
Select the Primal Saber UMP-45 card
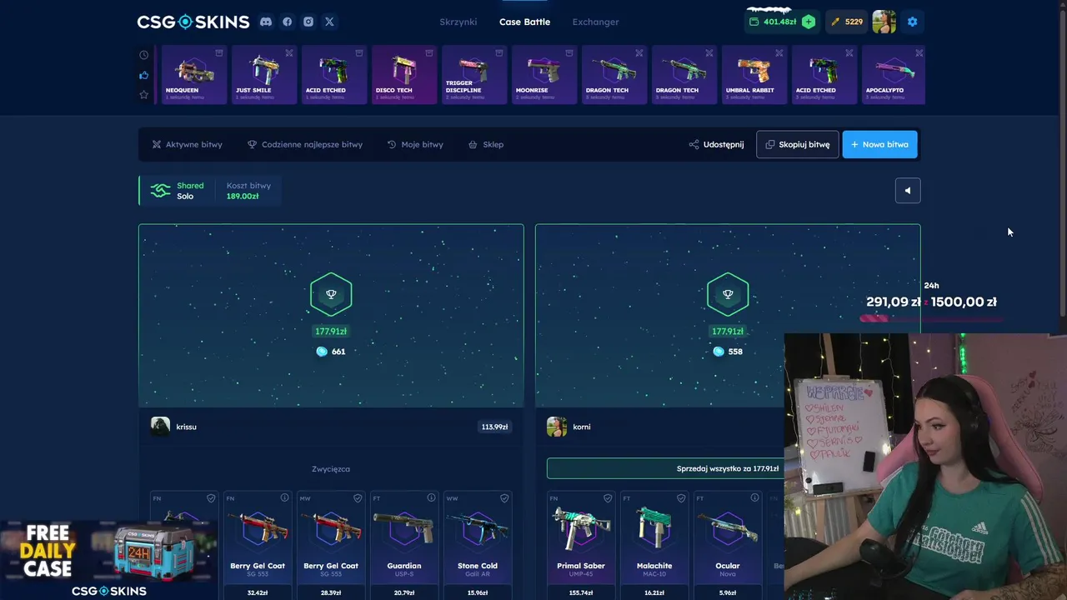click(581, 545)
